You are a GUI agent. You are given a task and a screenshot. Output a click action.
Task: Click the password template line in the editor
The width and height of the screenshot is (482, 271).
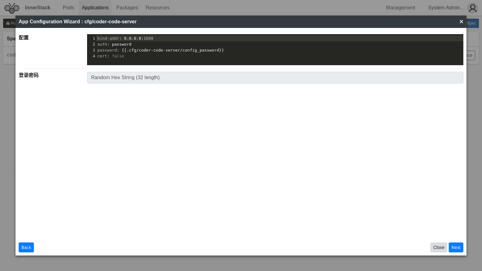click(x=160, y=50)
